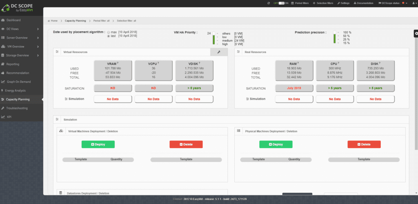Select the max date radio button
418x204 pixels.
(x=109, y=32)
